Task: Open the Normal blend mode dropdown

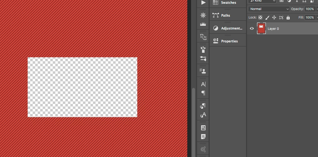Action: point(269,9)
